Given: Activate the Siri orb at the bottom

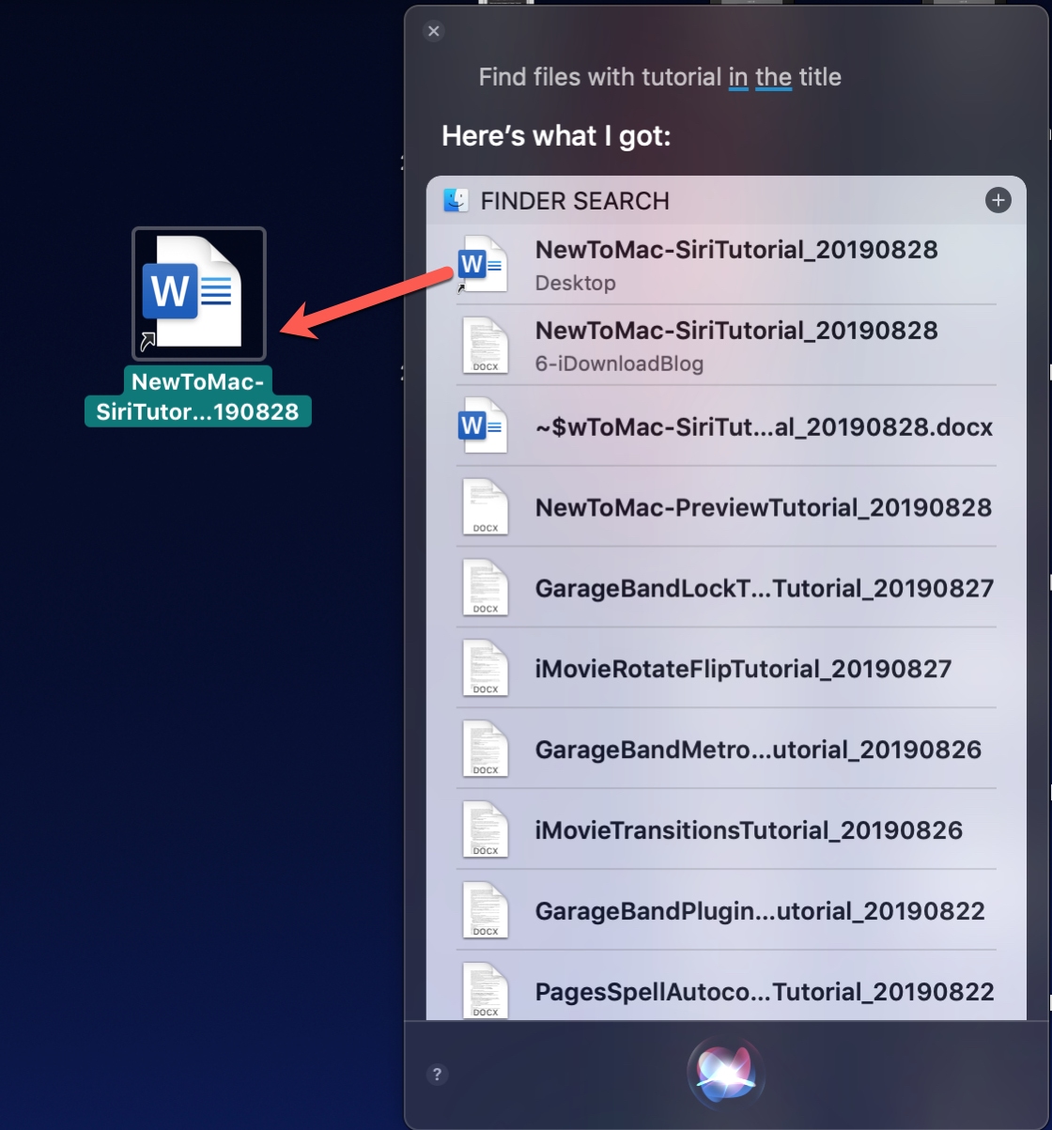Looking at the screenshot, I should (723, 1074).
